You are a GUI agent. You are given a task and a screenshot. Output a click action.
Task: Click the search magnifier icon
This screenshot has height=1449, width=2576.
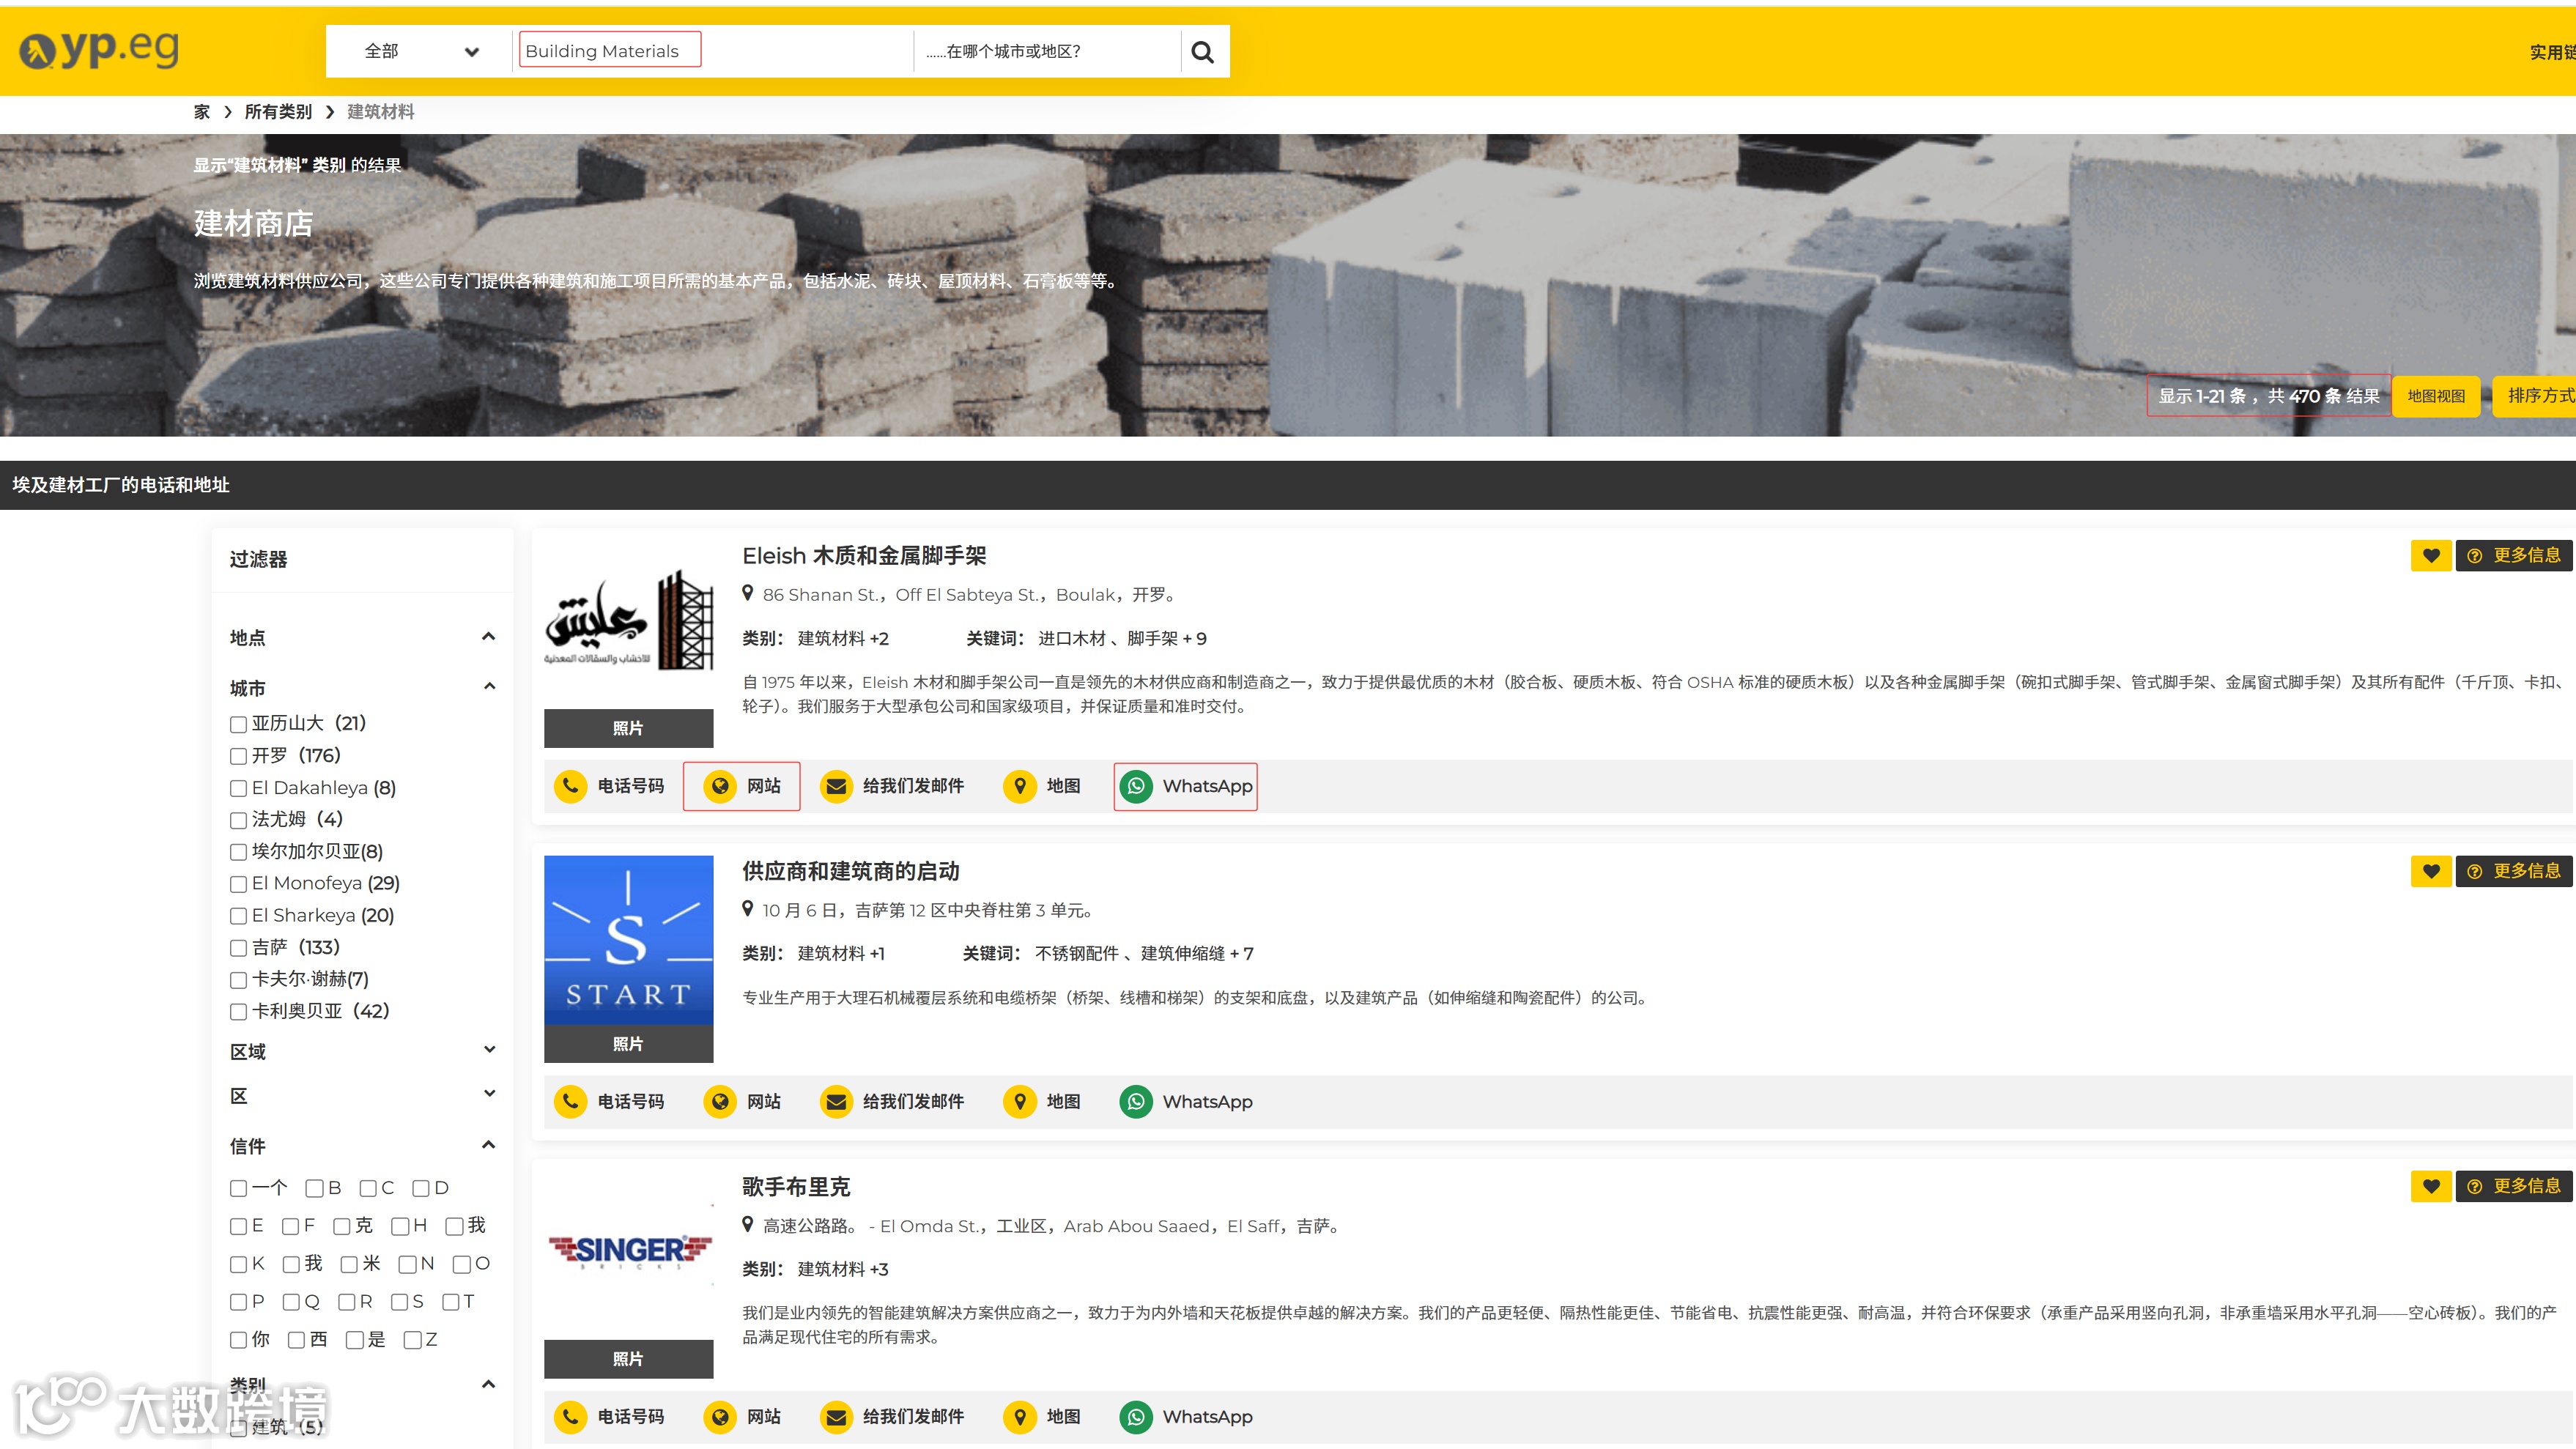[x=1202, y=52]
